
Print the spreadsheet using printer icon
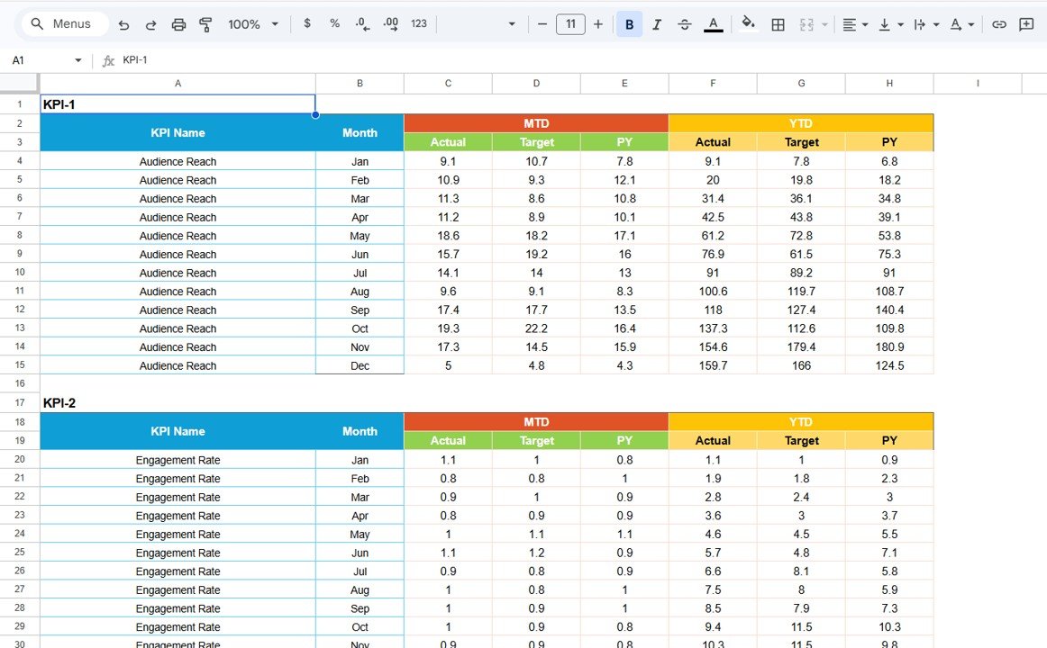pyautogui.click(x=178, y=24)
